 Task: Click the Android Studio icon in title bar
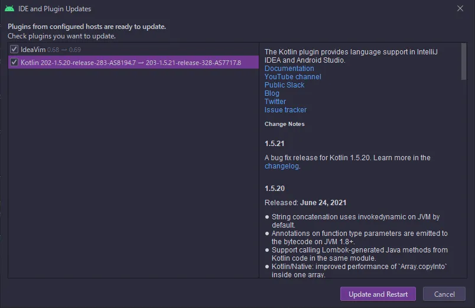[x=9, y=9]
